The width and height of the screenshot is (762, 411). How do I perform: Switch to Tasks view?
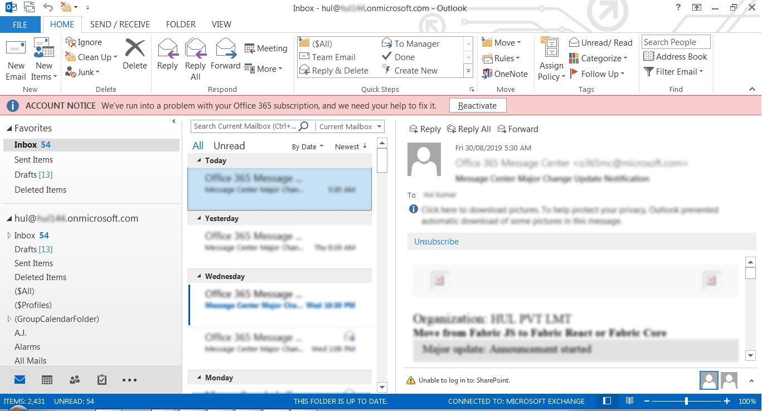tap(101, 380)
